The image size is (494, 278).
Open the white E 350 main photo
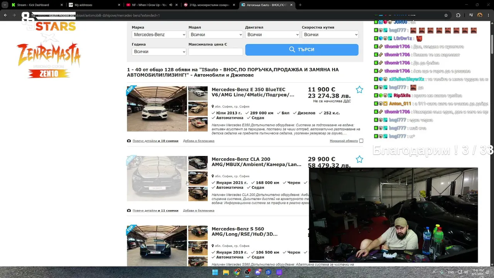tap(157, 109)
